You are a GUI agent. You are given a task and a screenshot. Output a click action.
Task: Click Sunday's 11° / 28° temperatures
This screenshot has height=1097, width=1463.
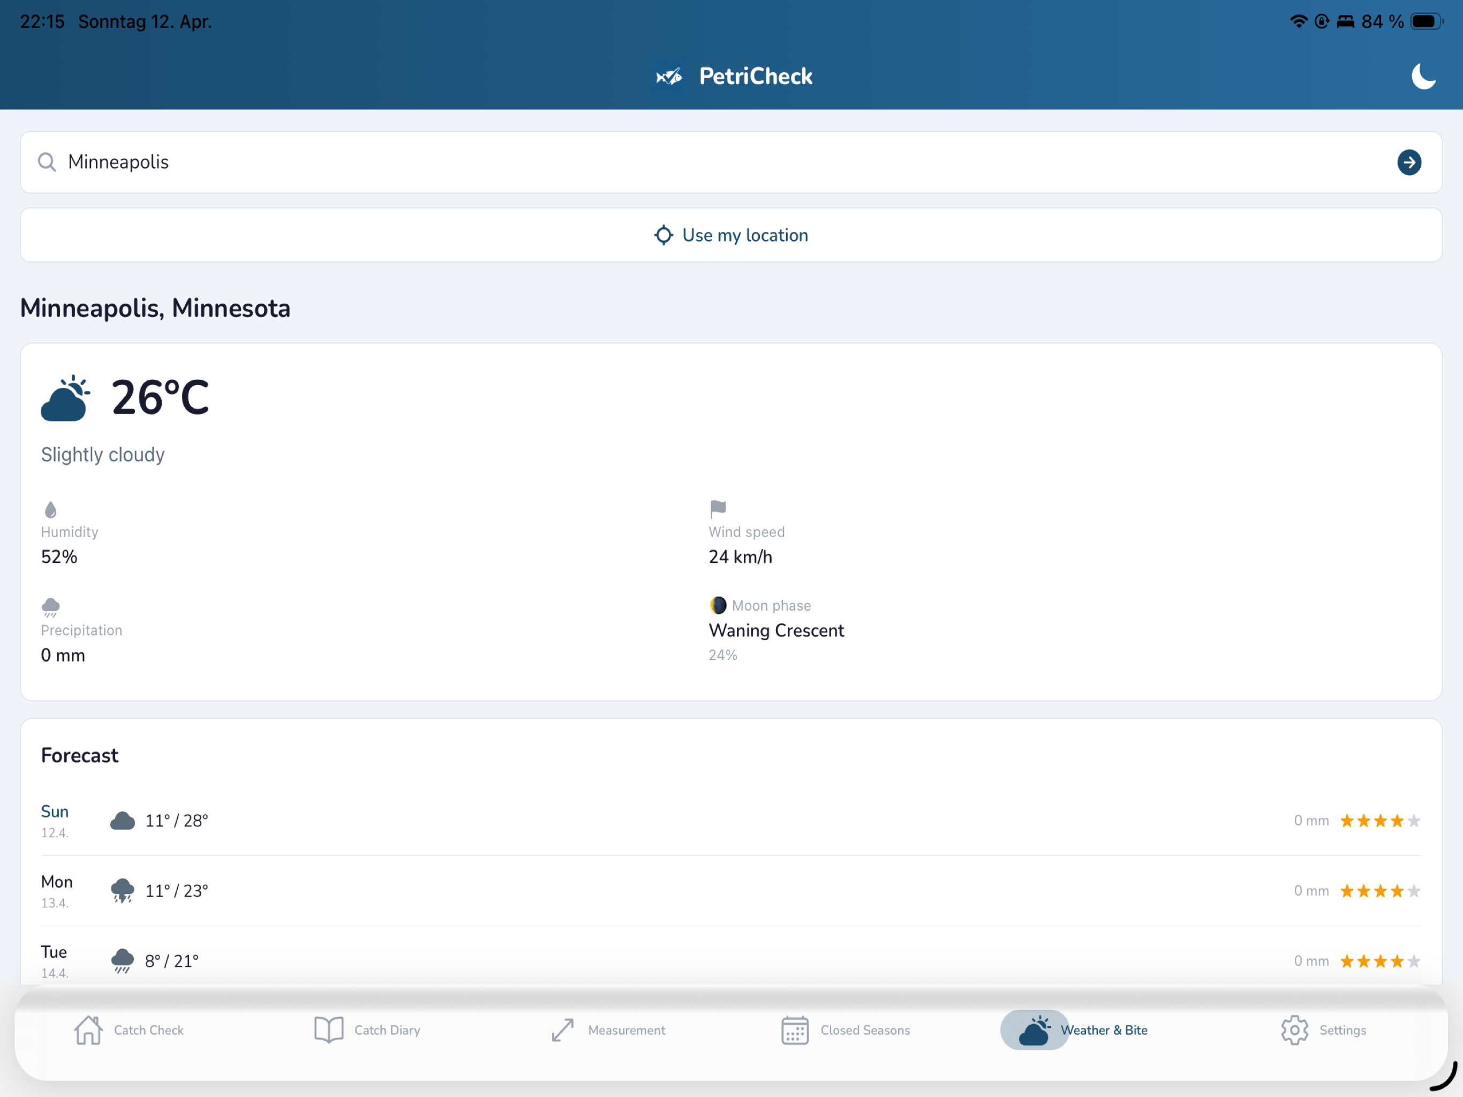177,821
